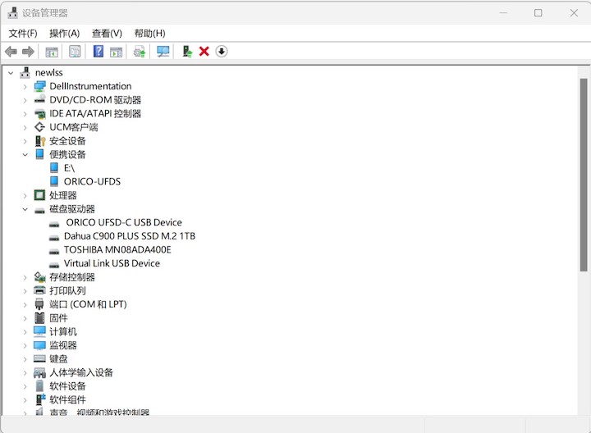Image resolution: width=591 pixels, height=433 pixels.
Task: Click the Properties sheet toolbar icon
Action: (x=75, y=52)
